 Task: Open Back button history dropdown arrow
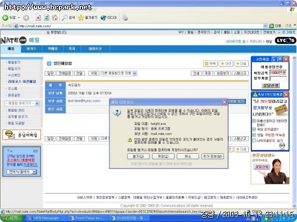tap(19, 18)
